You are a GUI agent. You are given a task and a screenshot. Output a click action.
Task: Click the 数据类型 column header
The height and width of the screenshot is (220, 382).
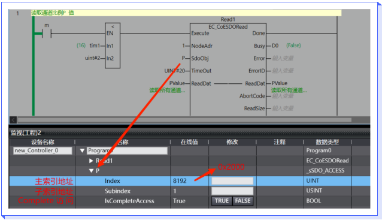(327, 142)
